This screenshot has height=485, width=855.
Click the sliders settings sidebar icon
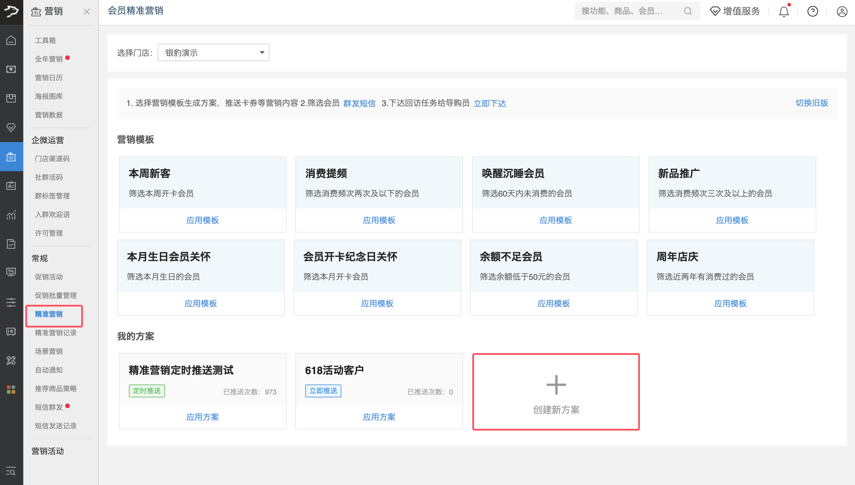[11, 302]
